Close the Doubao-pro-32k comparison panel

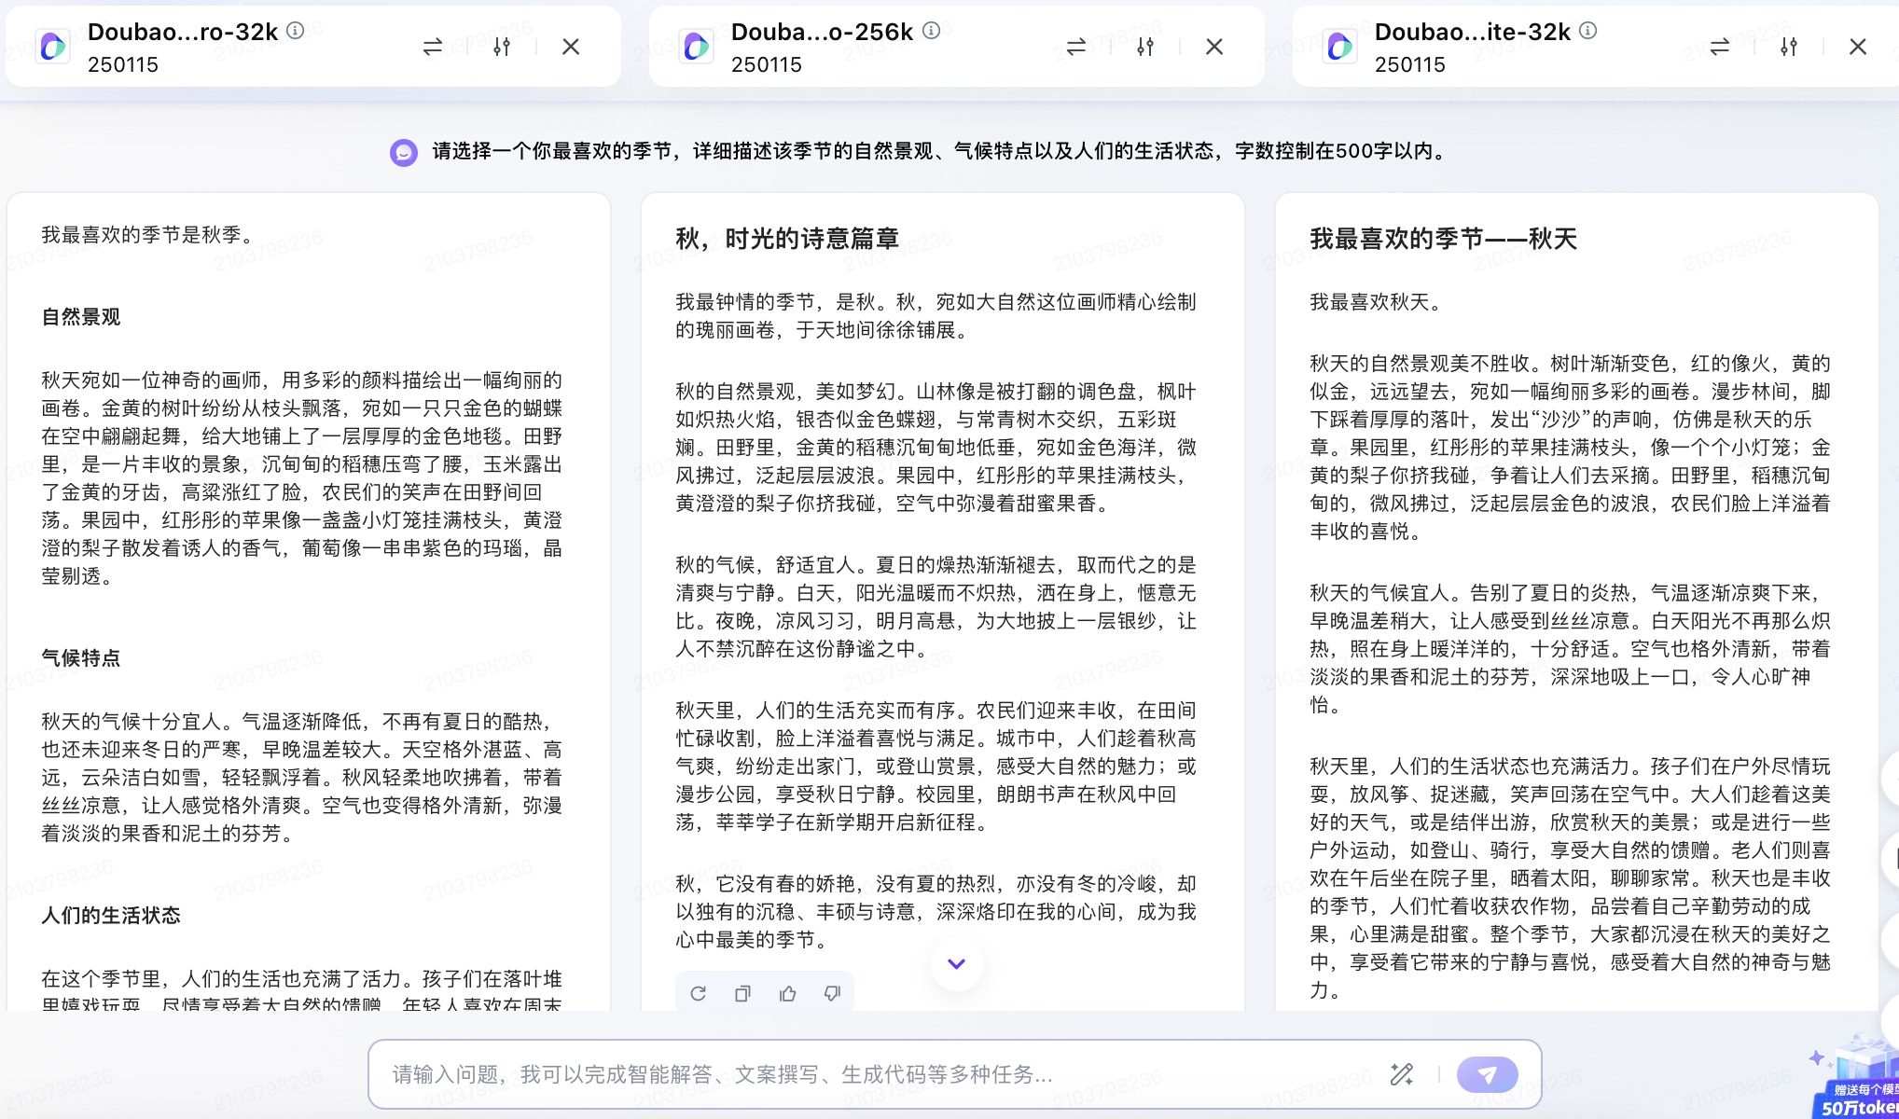coord(571,47)
